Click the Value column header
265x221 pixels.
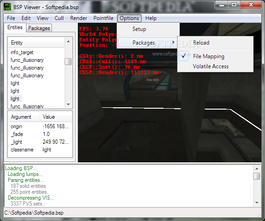(56, 117)
